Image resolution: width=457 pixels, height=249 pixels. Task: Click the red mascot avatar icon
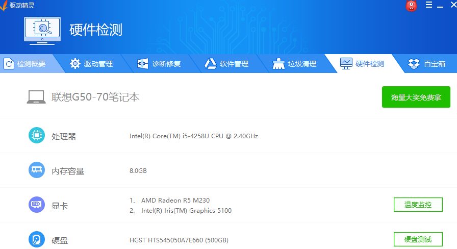tap(411, 6)
